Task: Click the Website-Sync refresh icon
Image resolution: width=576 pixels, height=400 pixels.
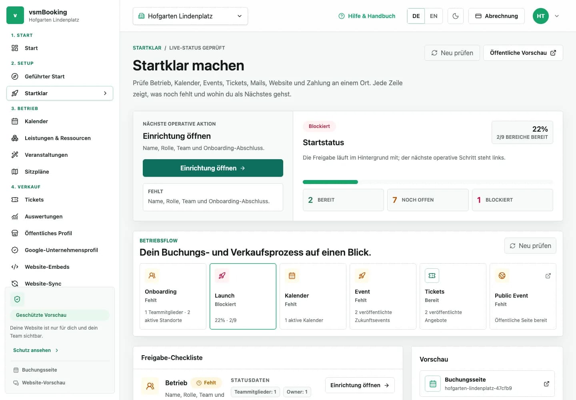Action: pos(15,284)
